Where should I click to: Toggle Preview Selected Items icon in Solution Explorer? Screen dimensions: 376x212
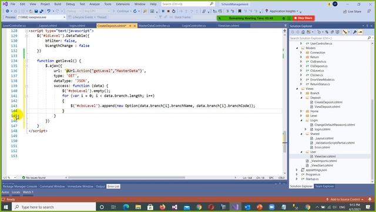pos(360,32)
